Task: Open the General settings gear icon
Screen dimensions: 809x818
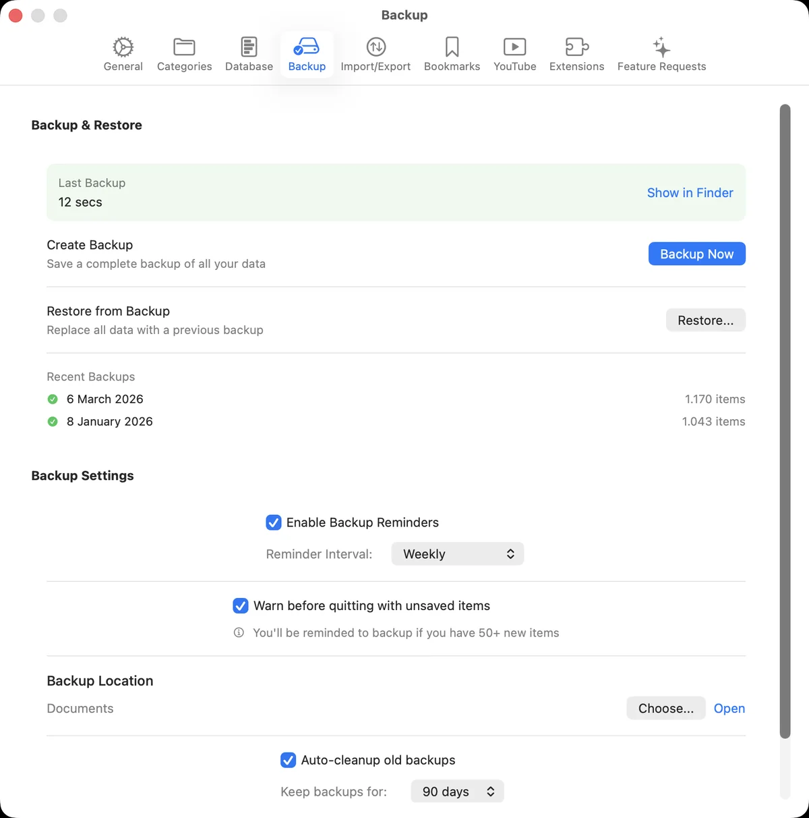Action: point(123,47)
